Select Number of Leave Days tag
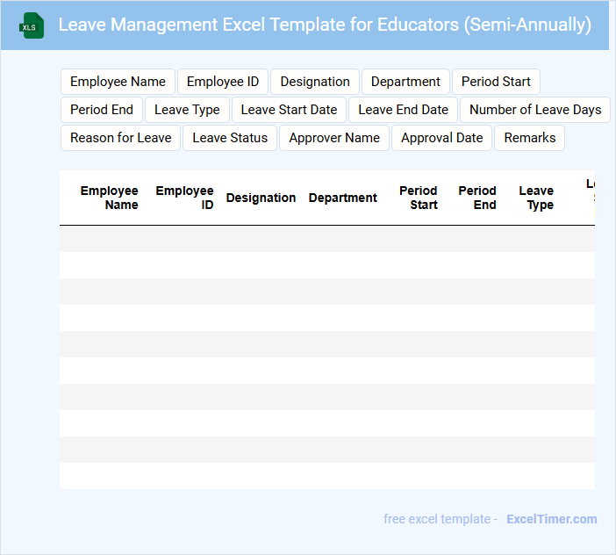The image size is (616, 555). pyautogui.click(x=535, y=110)
